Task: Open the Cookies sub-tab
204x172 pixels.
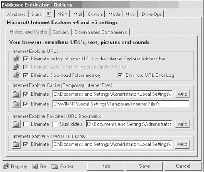Action: point(60,32)
